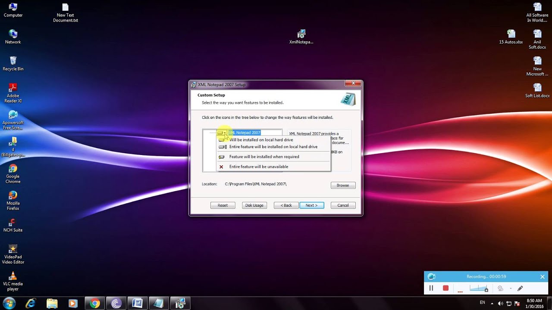Click the taskbar clock 8:50 AM
552x310 pixels.
tap(534, 303)
